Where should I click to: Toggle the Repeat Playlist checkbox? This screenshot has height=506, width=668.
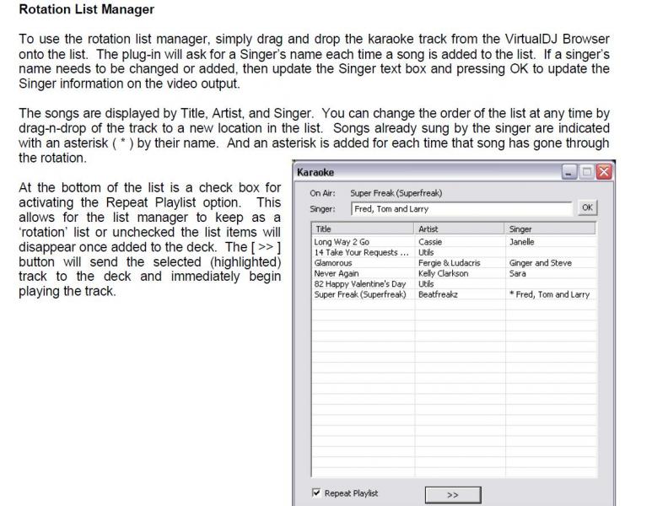pos(317,493)
